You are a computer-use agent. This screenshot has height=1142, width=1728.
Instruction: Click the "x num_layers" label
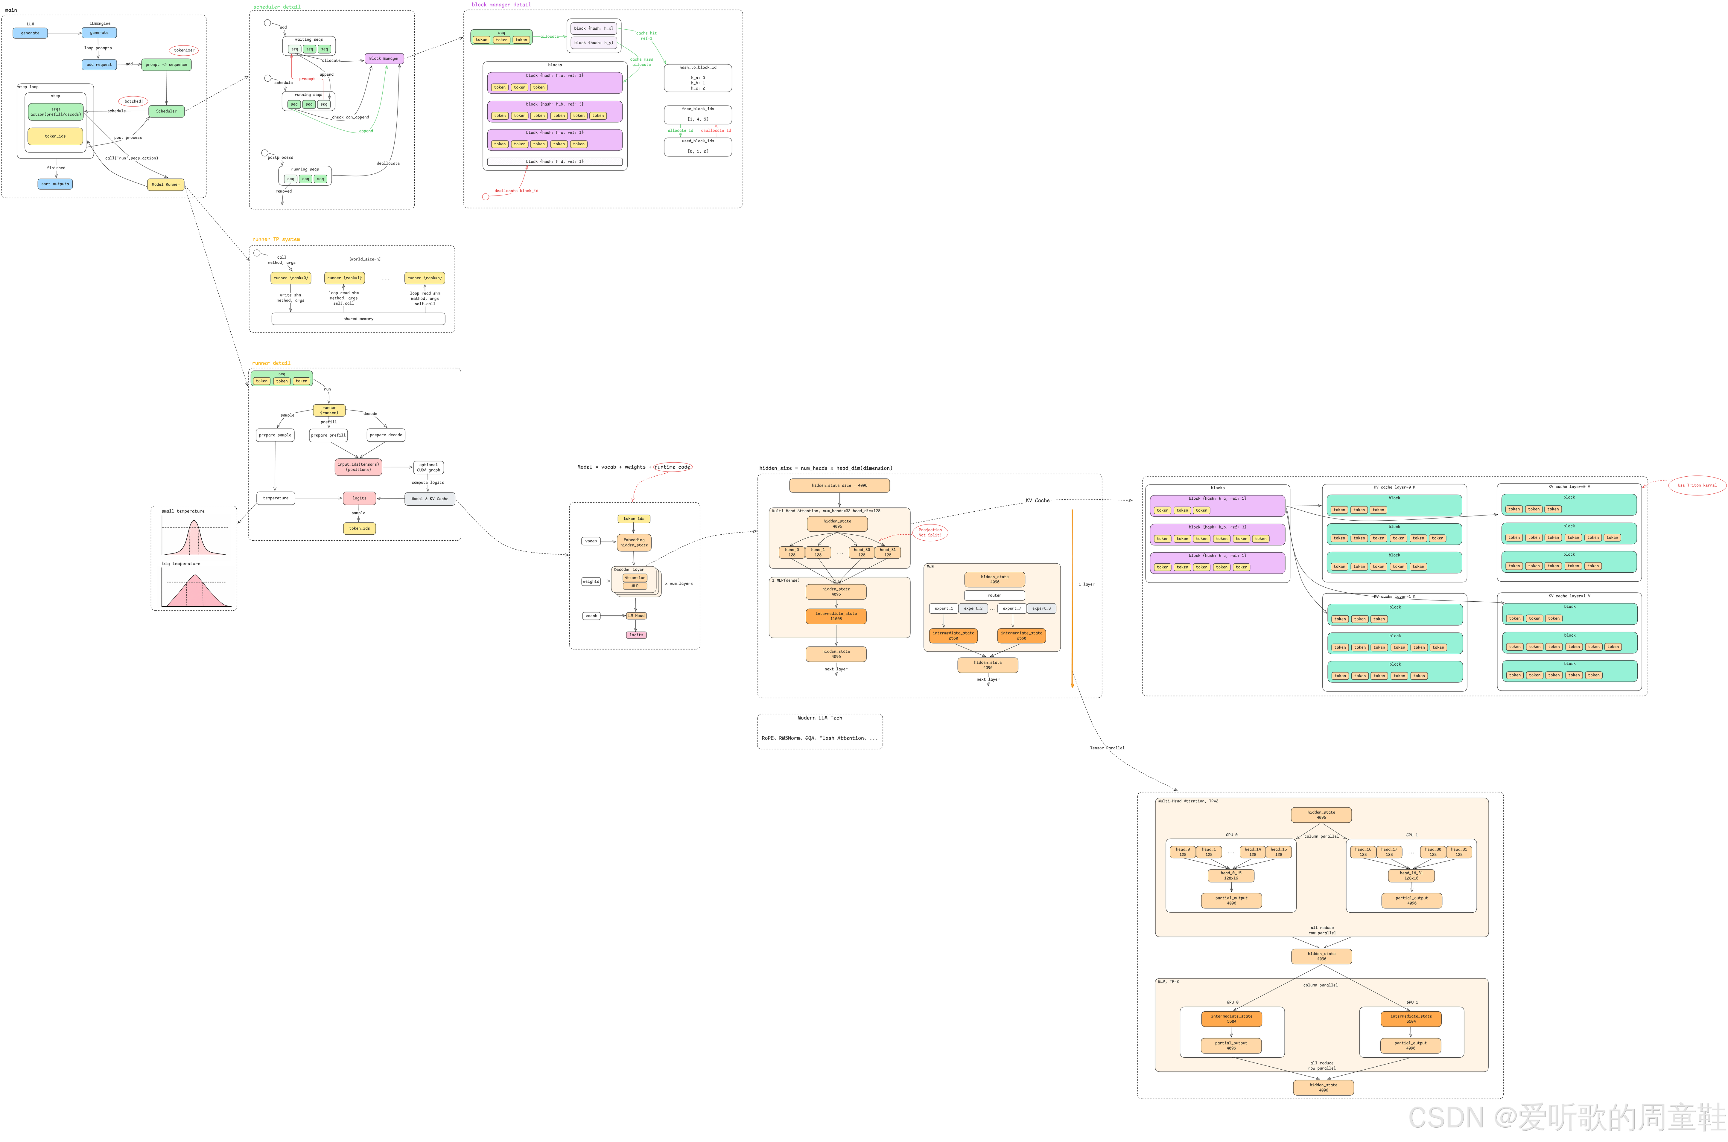point(679,583)
